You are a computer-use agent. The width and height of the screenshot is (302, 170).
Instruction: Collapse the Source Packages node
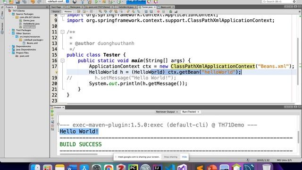click(x=10, y=14)
